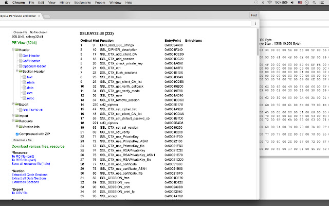The image size is (329, 206).
Task: Click the Header folder icon
Action: (x=17, y=50)
